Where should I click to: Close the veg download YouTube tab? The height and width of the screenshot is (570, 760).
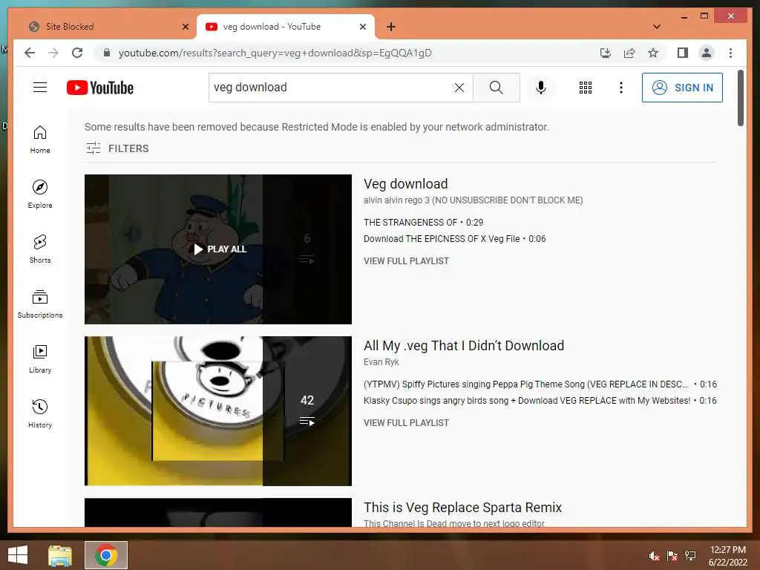click(362, 27)
